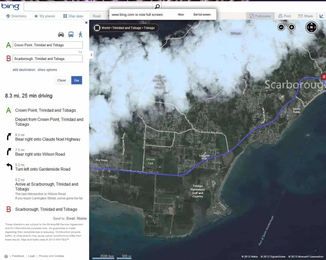This screenshot has width=326, height=260.
Task: Open the Directions tab
Action: 16,16
